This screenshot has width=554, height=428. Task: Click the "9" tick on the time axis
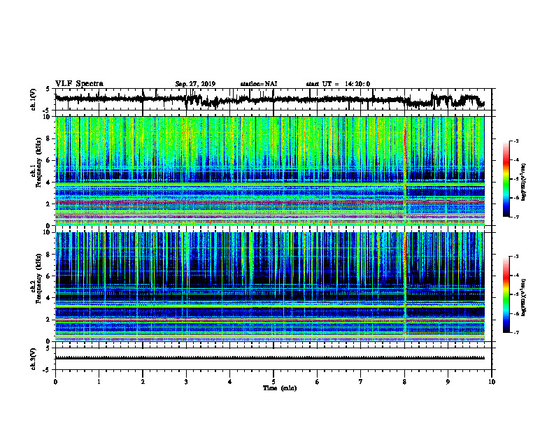point(448,382)
